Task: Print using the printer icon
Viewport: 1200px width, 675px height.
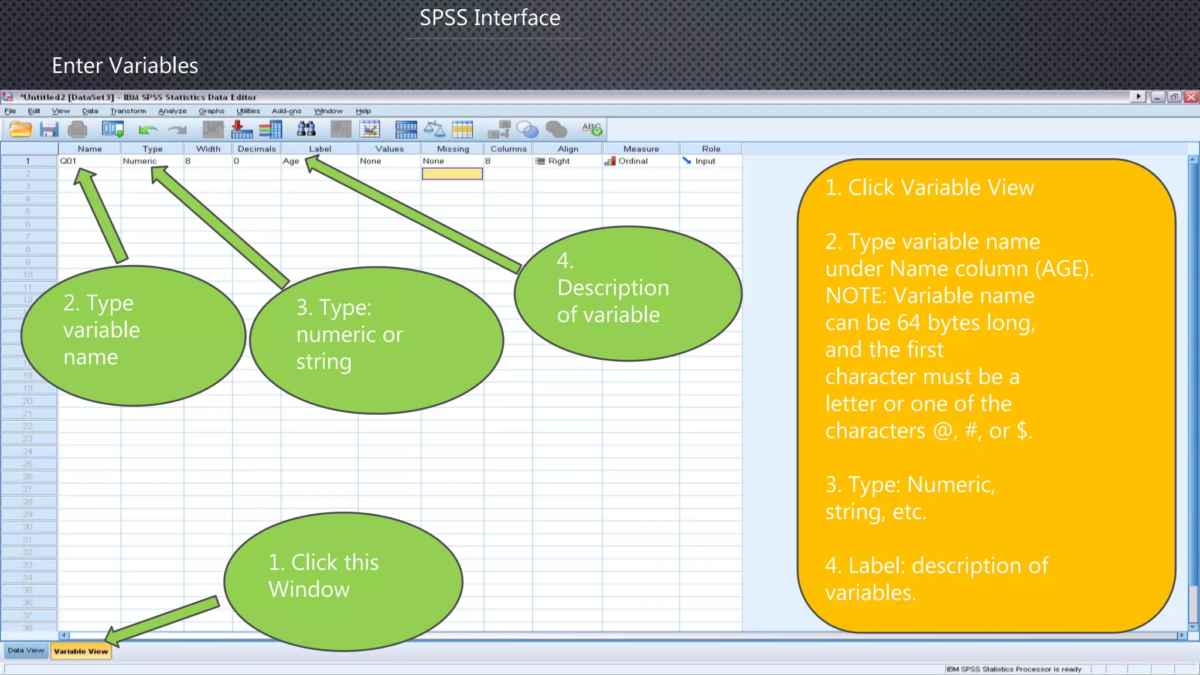Action: coord(77,129)
